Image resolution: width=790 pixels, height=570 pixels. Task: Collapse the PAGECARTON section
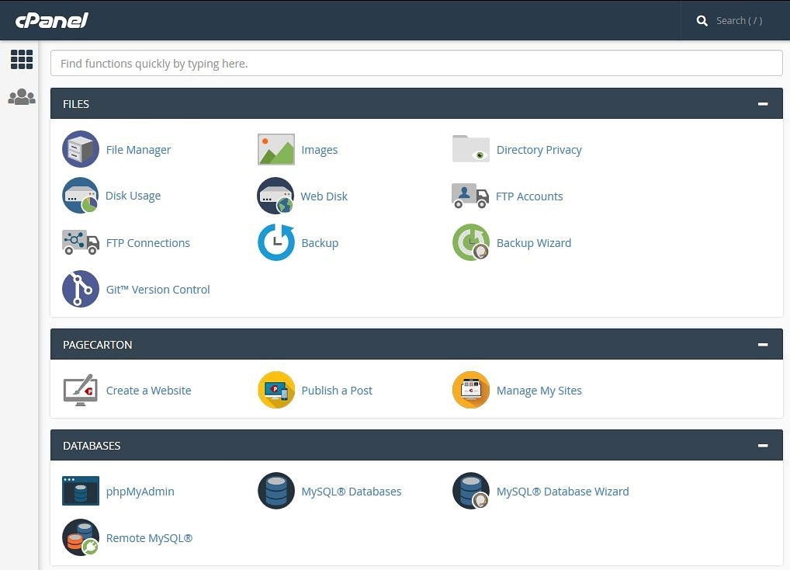(x=763, y=345)
